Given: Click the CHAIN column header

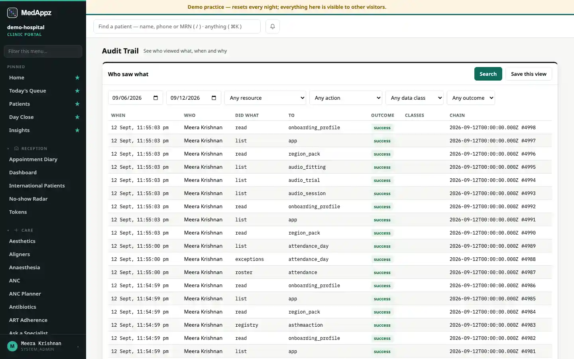Looking at the screenshot, I should click(457, 115).
